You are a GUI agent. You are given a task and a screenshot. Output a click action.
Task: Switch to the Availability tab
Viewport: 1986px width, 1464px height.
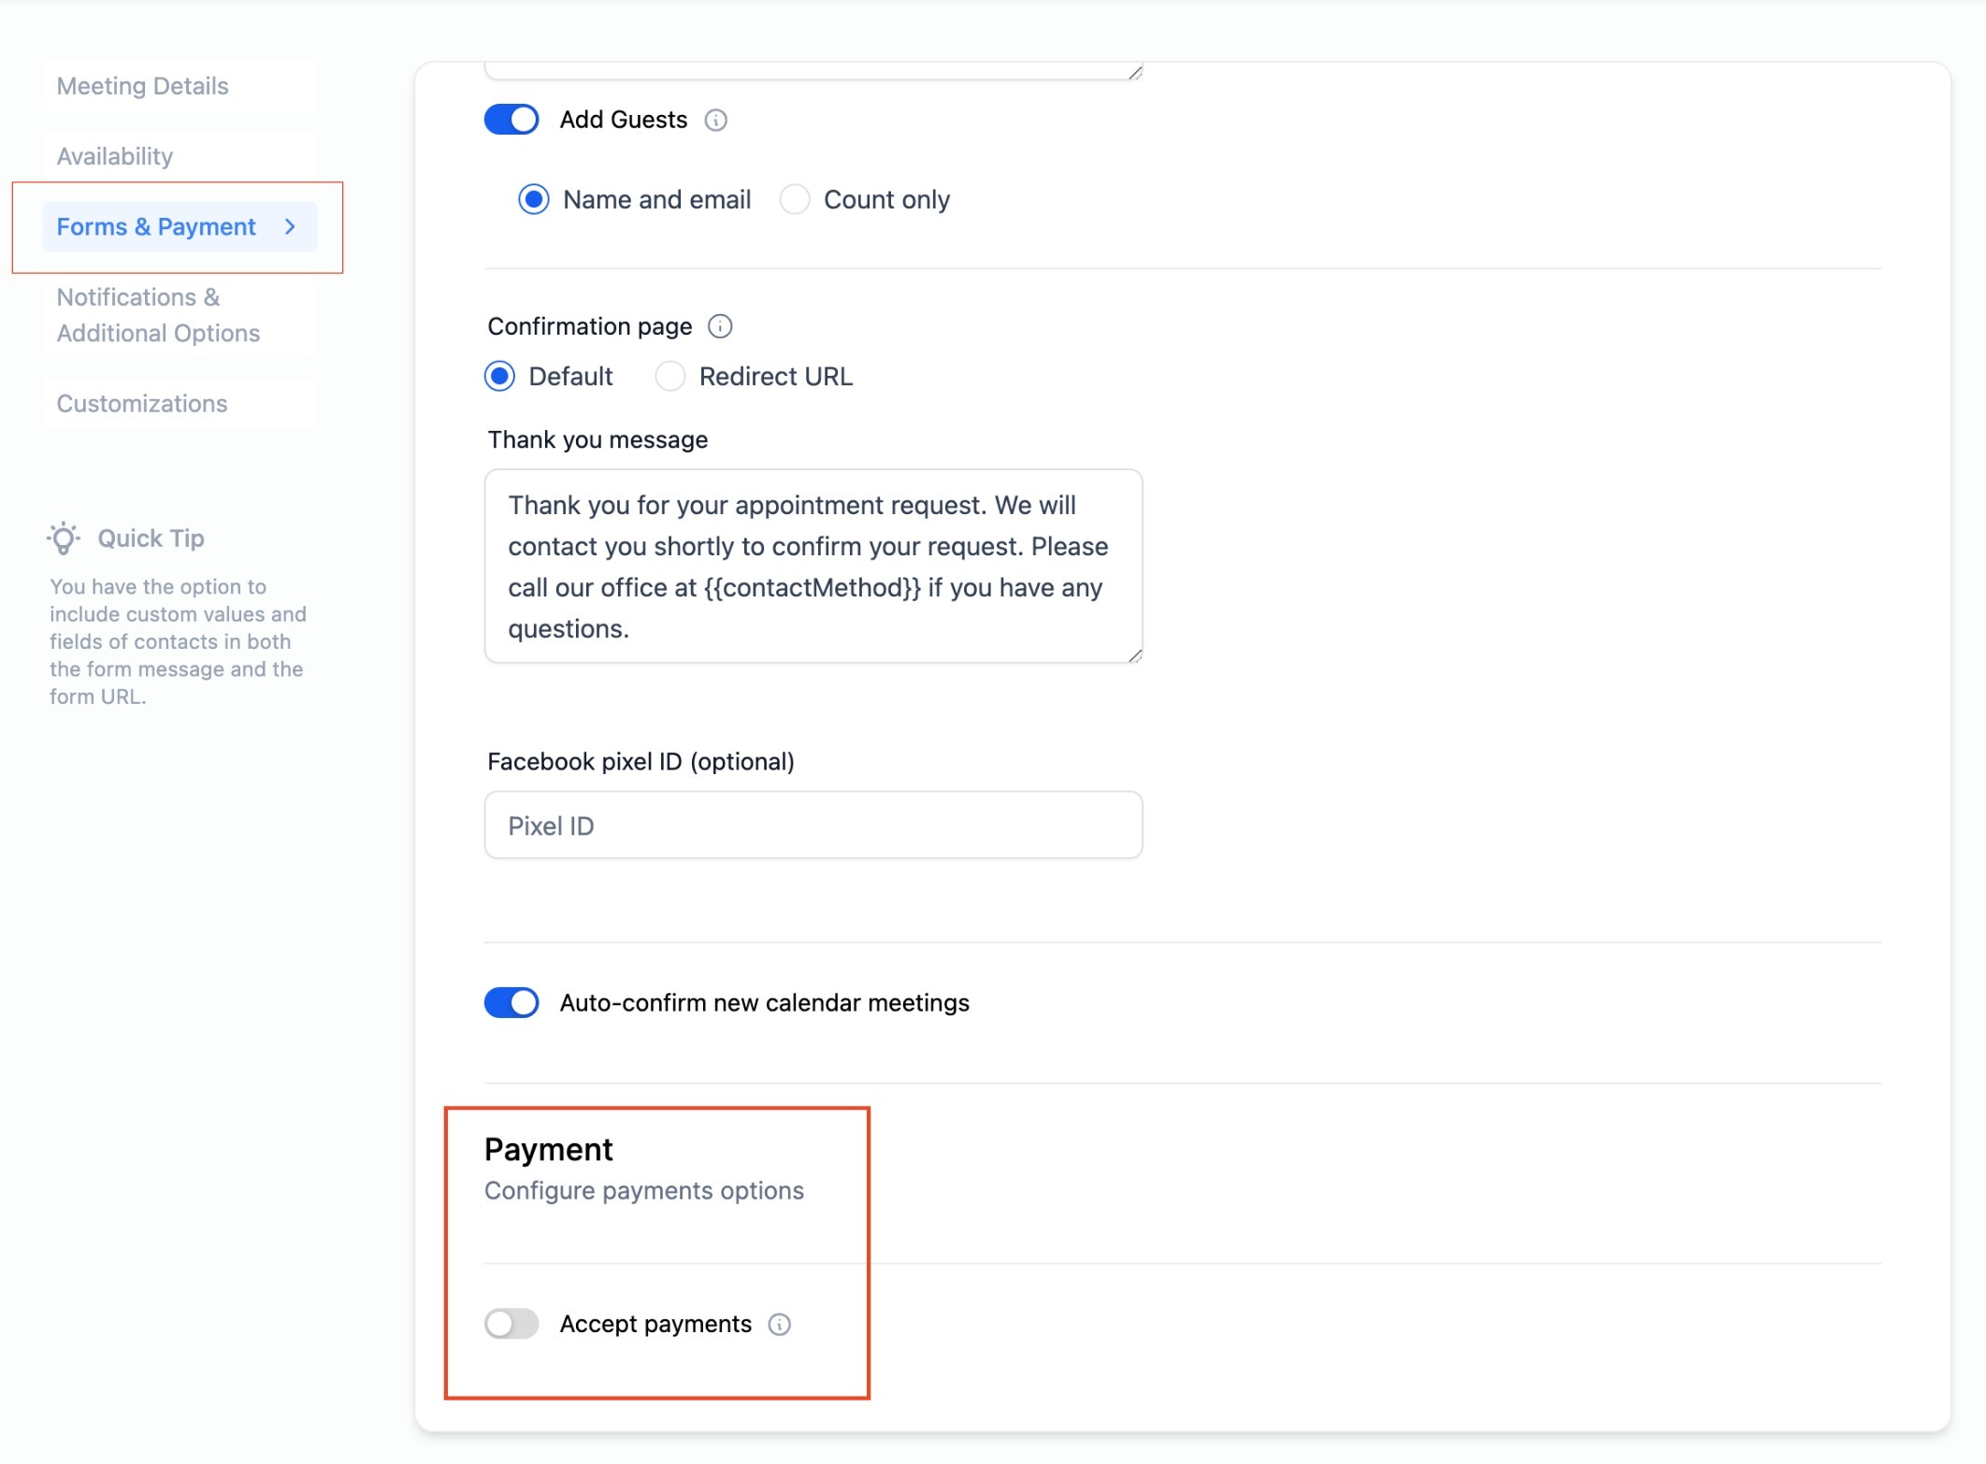click(x=115, y=156)
